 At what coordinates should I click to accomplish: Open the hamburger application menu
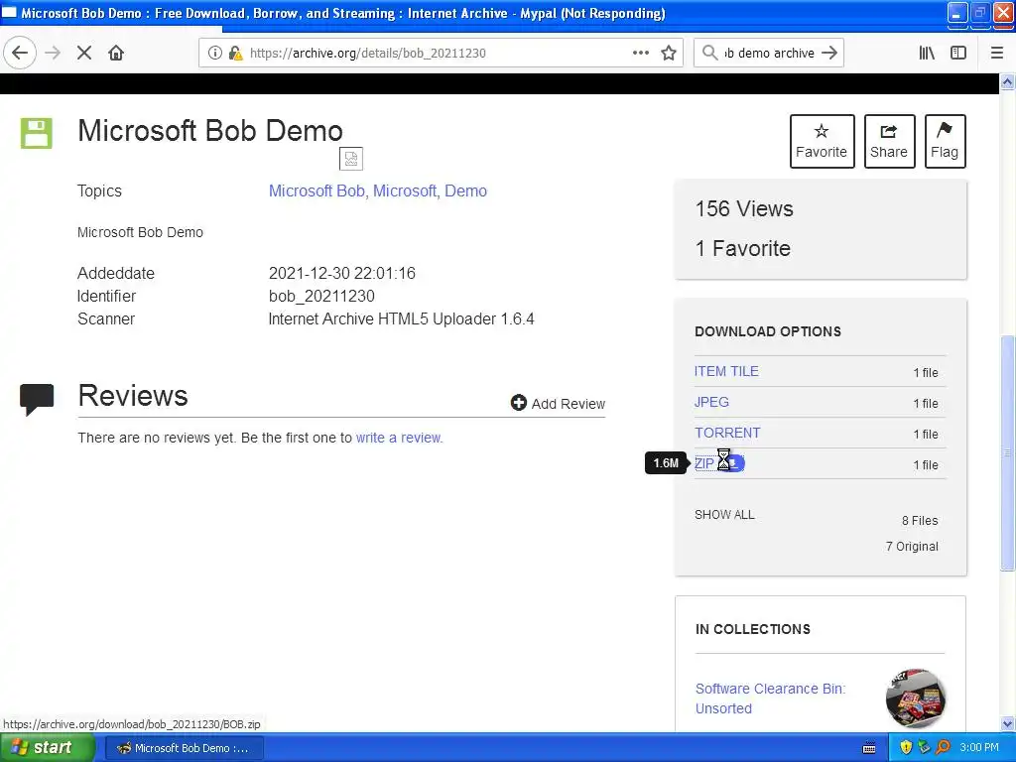[x=997, y=54]
